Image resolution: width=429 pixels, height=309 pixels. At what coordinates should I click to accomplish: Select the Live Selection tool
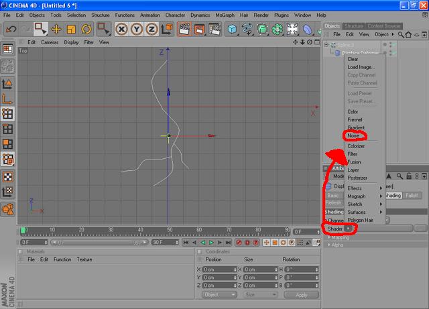pos(40,29)
